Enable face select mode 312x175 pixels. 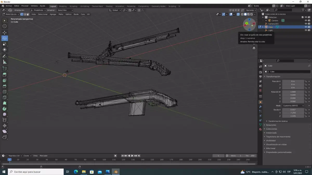27,14
